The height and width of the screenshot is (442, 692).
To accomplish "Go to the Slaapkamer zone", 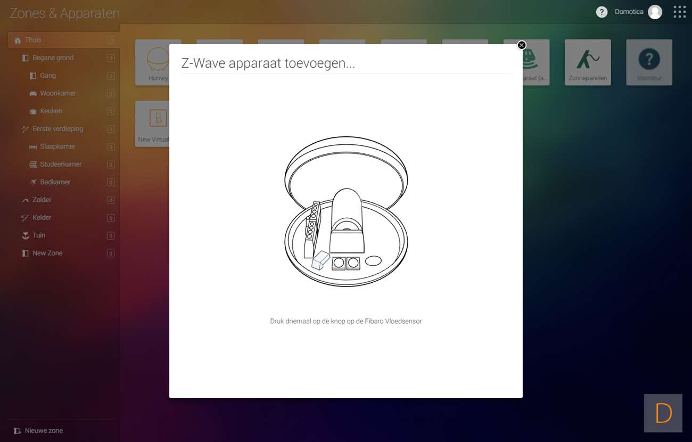I will pyautogui.click(x=57, y=146).
